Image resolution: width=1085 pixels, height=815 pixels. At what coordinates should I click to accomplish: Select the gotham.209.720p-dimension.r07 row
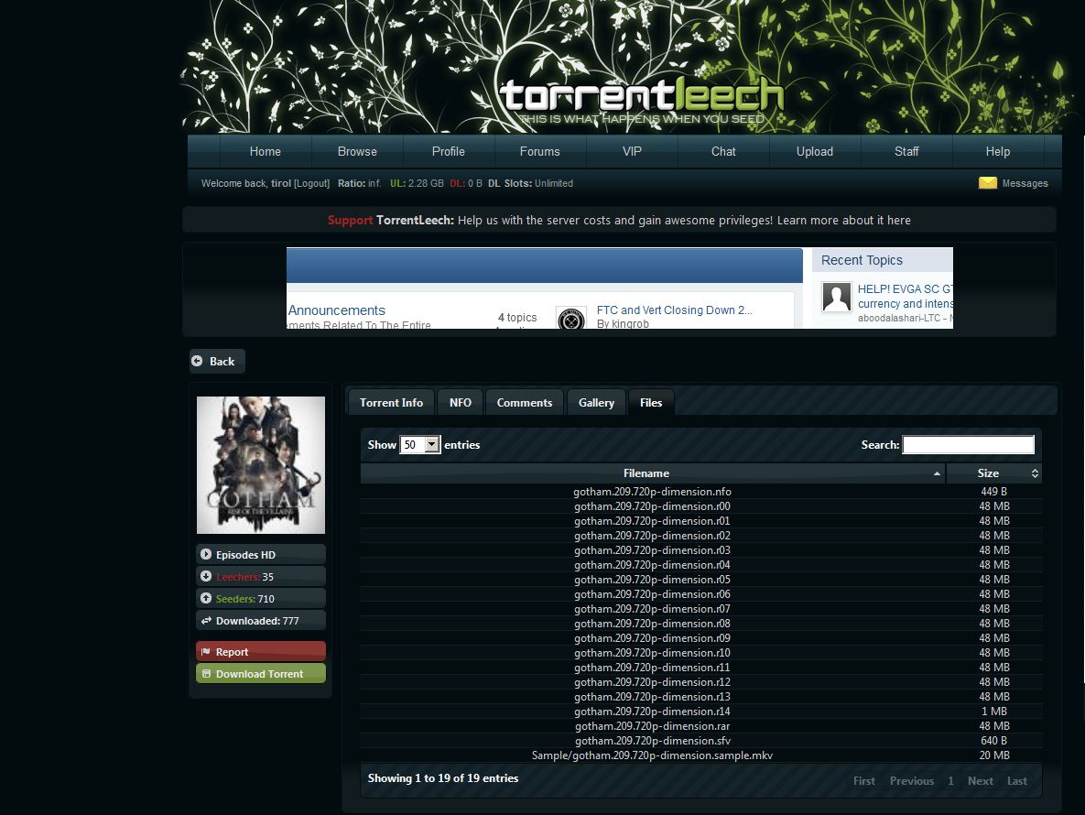(701, 609)
